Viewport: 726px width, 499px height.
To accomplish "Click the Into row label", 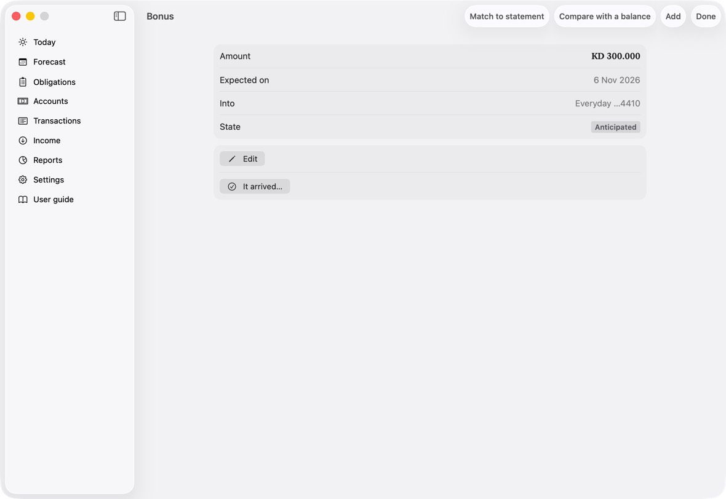I will (x=227, y=104).
